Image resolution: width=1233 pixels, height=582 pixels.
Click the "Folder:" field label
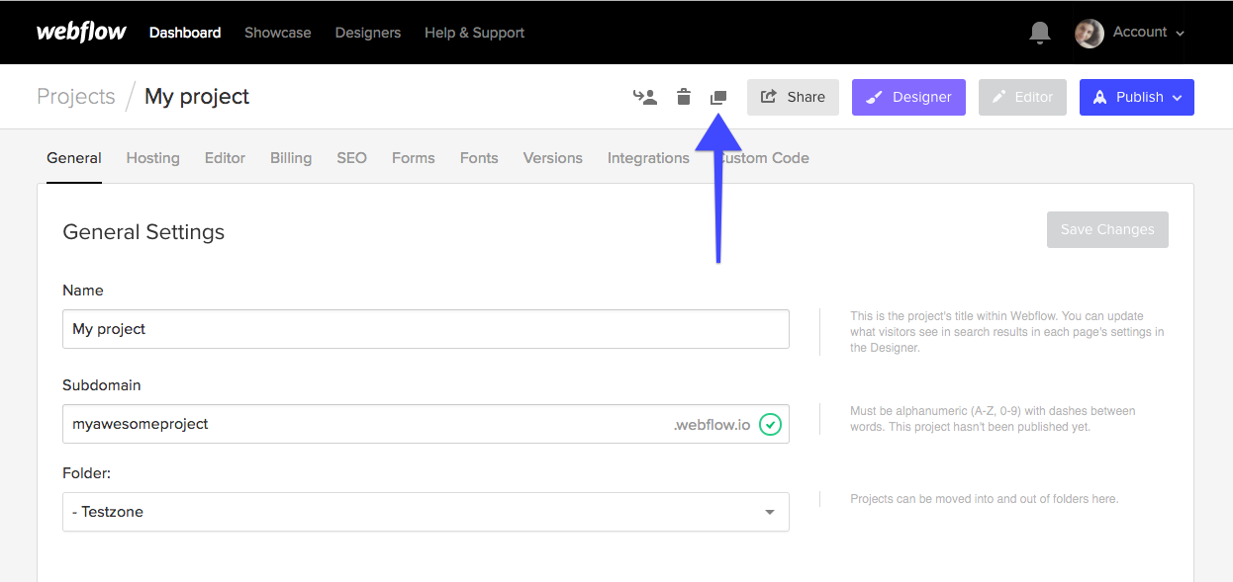tap(86, 473)
